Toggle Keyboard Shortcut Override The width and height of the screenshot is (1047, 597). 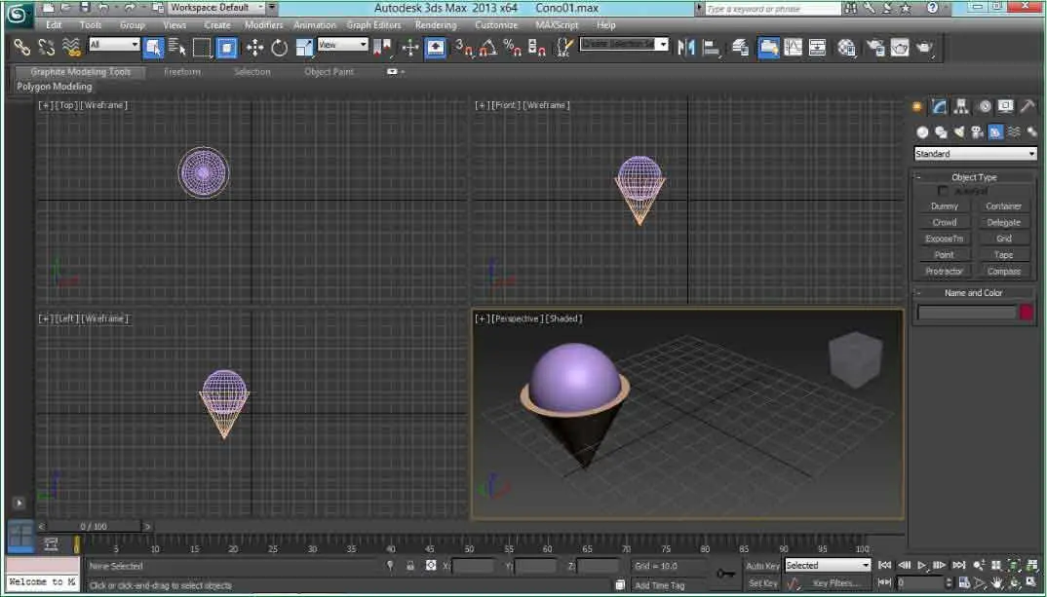[x=435, y=48]
